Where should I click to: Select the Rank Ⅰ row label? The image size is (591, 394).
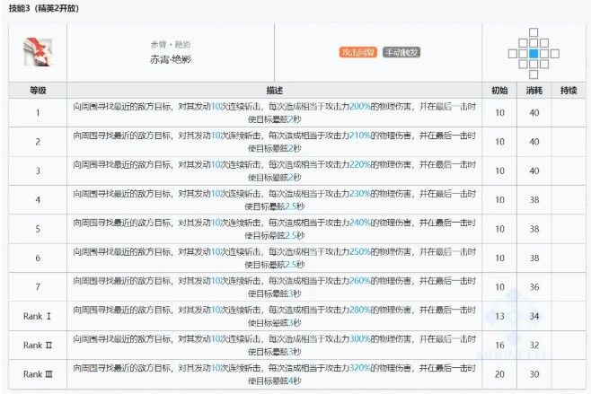38,316
